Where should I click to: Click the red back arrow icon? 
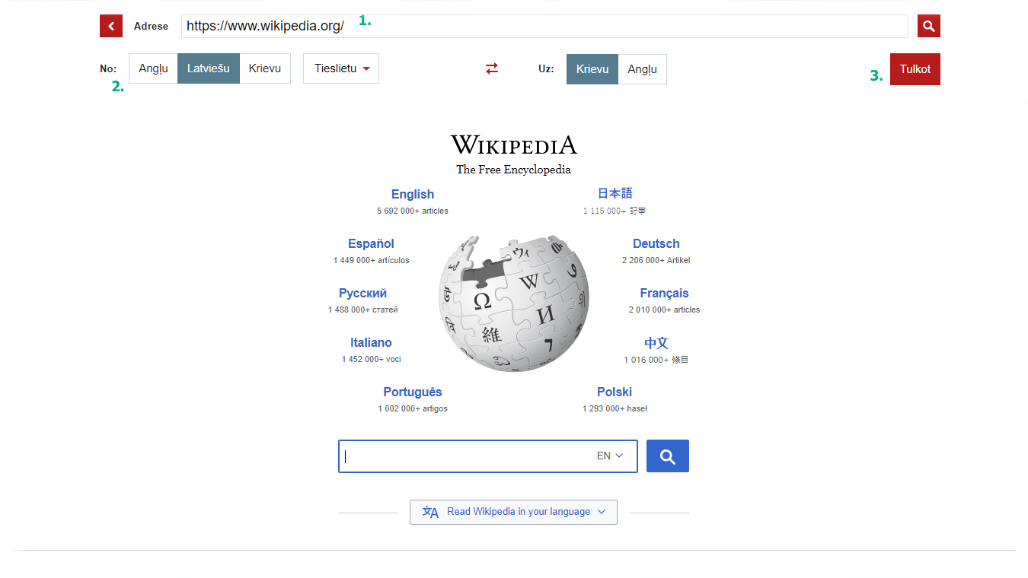111,26
